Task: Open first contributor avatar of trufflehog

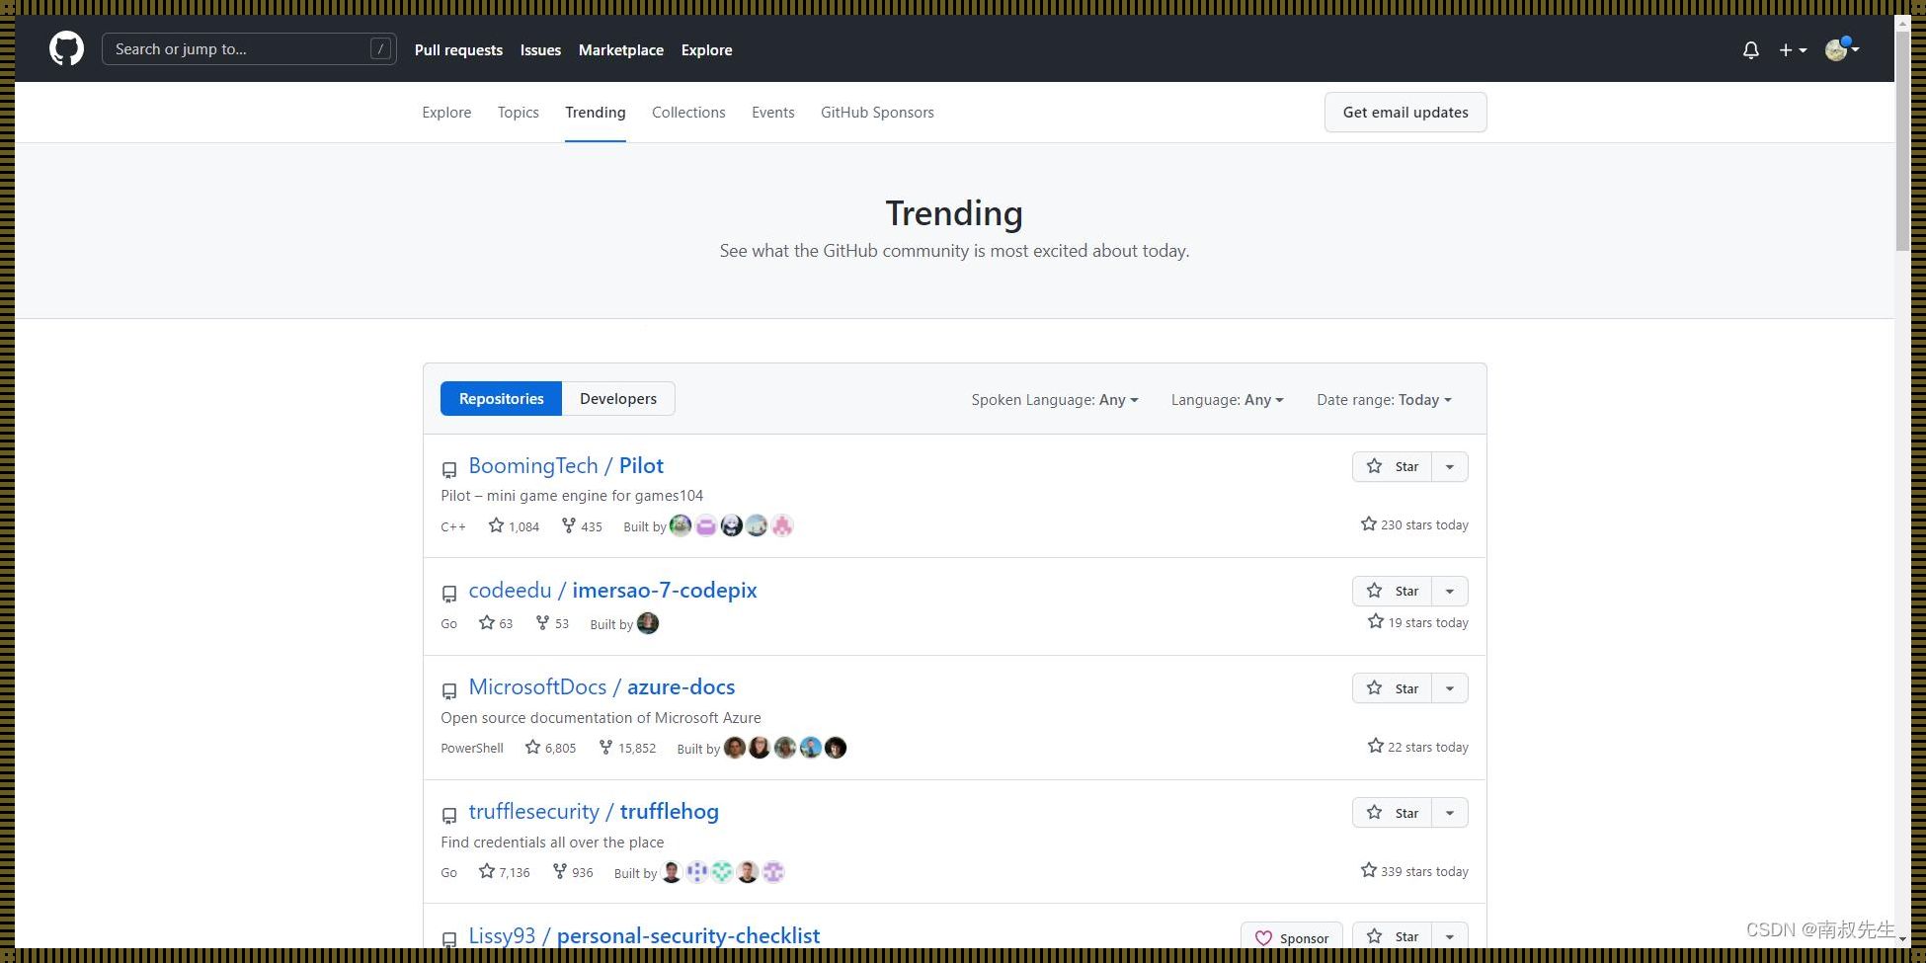Action: pyautogui.click(x=672, y=872)
